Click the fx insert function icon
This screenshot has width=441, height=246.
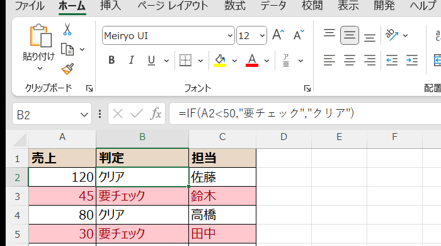click(156, 114)
